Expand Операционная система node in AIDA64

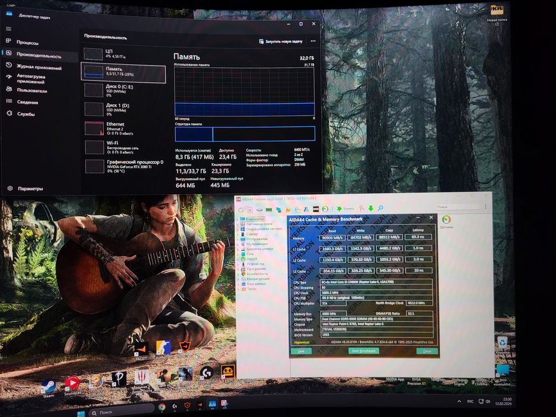238,229
